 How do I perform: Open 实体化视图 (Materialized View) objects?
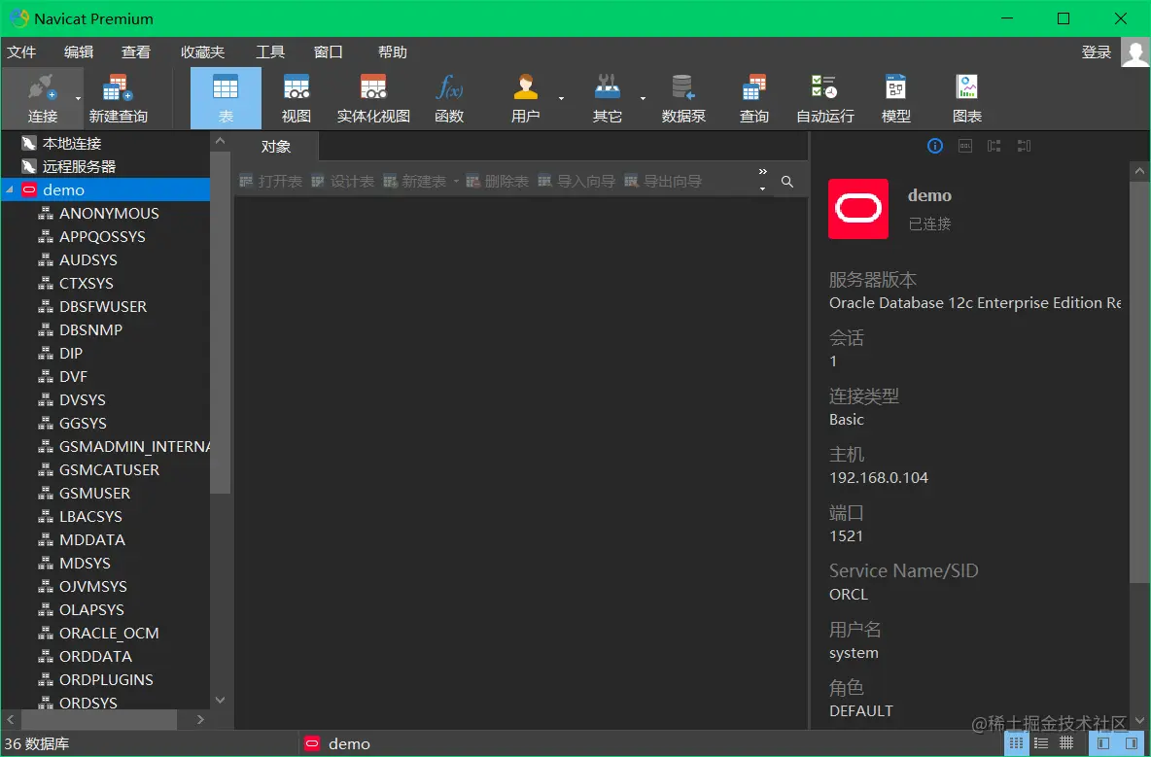coord(373,98)
